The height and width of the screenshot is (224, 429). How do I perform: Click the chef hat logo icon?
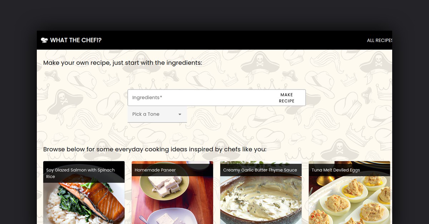pyautogui.click(x=44, y=40)
